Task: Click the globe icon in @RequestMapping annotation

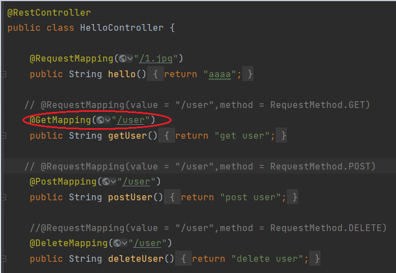Action: click(x=122, y=59)
